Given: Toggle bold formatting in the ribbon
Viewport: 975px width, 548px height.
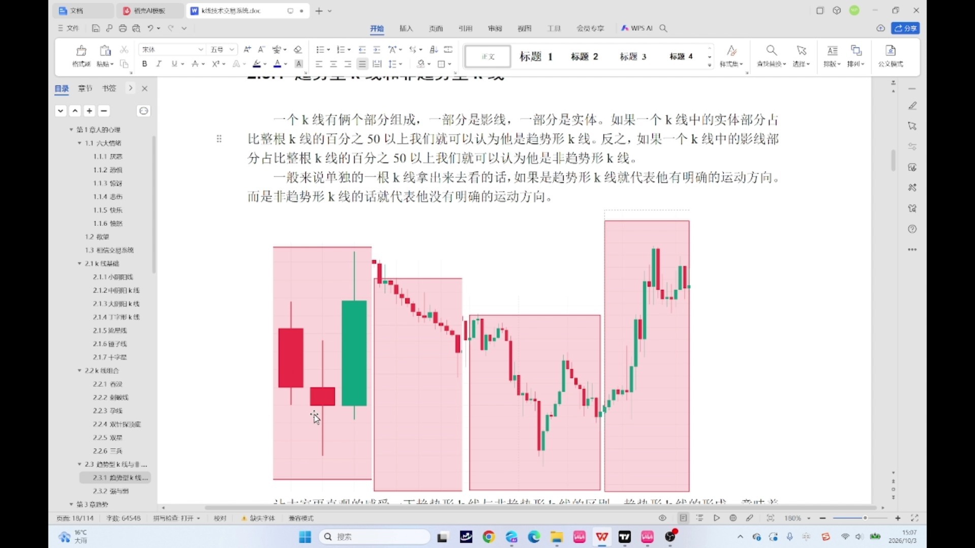Looking at the screenshot, I should tap(144, 64).
